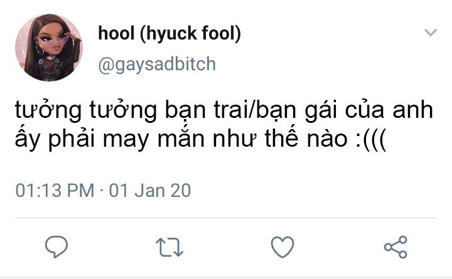Viewport: 452px width, 279px height.
Task: Click the :((( emoticon in tweet
Action: (x=371, y=139)
